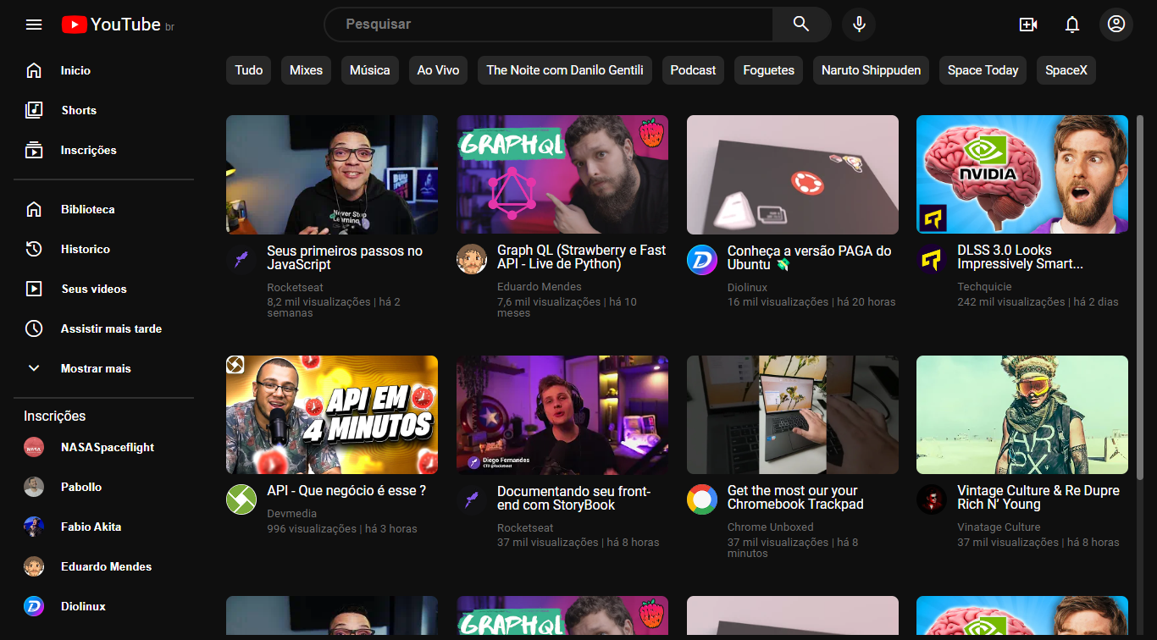Click Rocketseat avatar beside StoryBook video
The image size is (1157, 640).
tap(472, 499)
